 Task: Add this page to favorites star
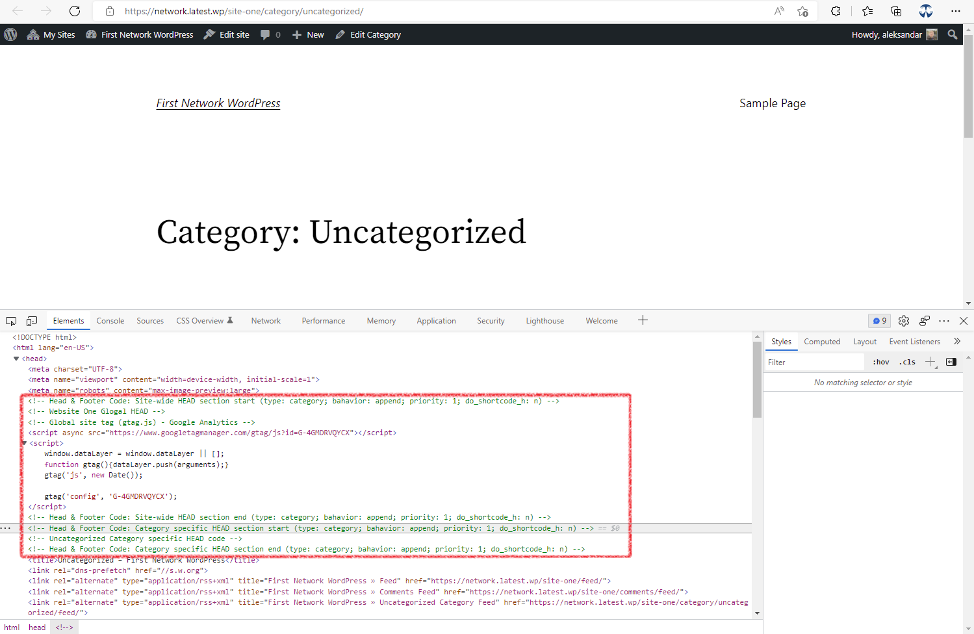click(803, 11)
